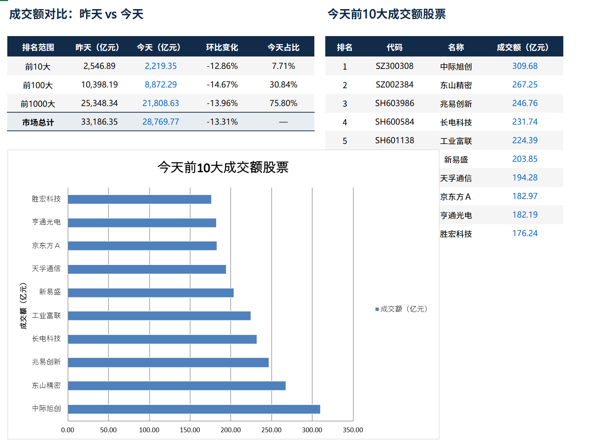This screenshot has width=598, height=445.
Task: Click the 代码 column header
Action: point(395,47)
